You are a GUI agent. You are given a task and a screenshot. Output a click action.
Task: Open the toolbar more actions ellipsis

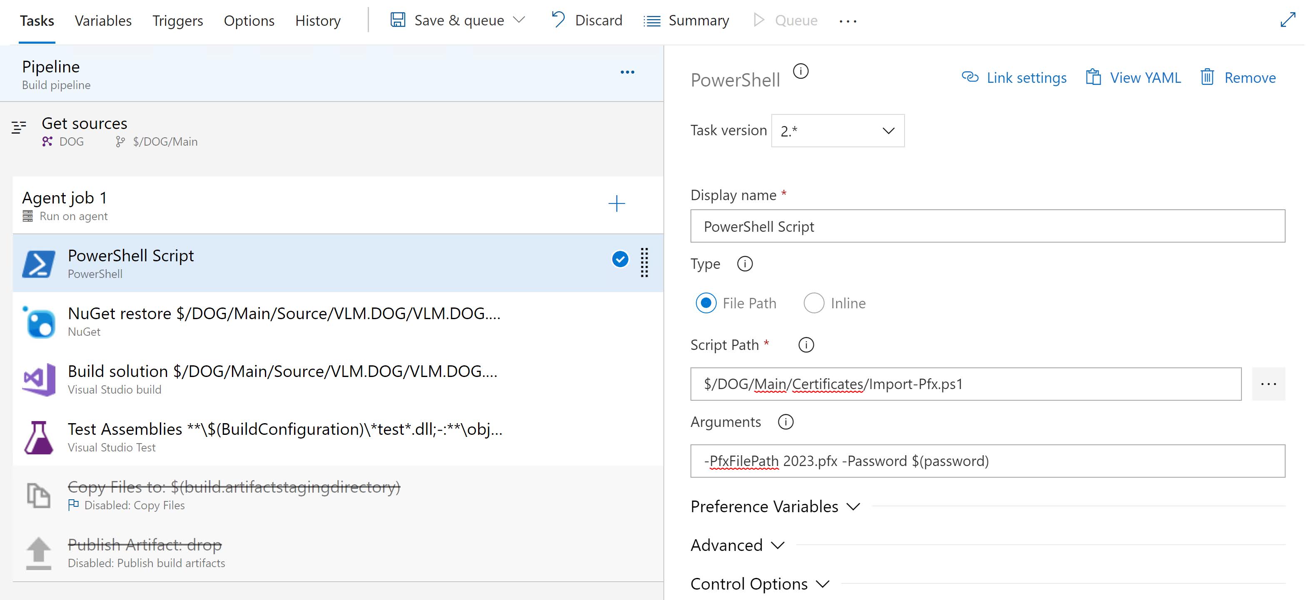[847, 21]
